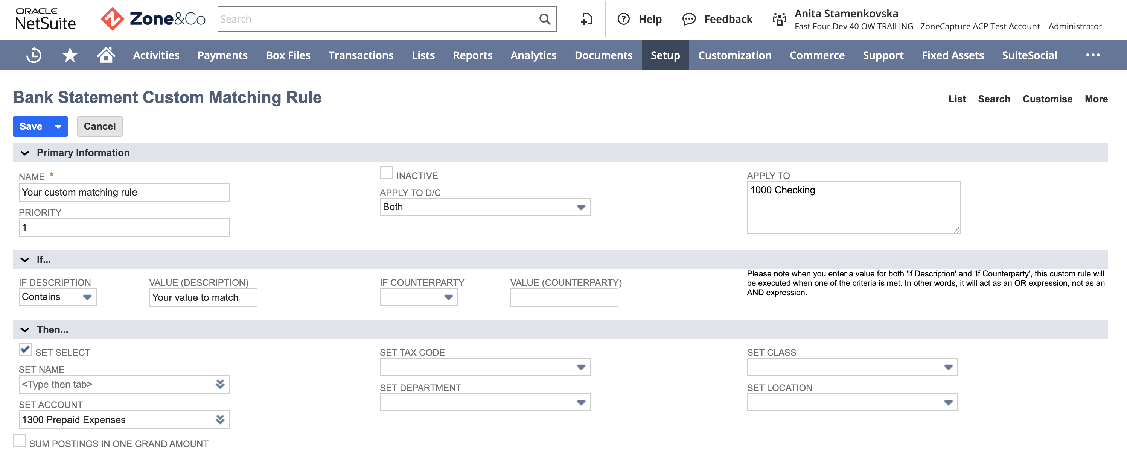Viewport: 1127px width, 455px height.
Task: Click the change role user icon
Action: tap(779, 19)
